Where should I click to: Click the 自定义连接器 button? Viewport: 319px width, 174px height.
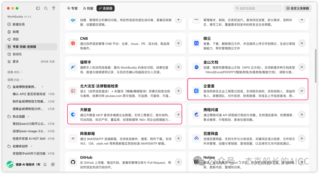tap(298, 8)
